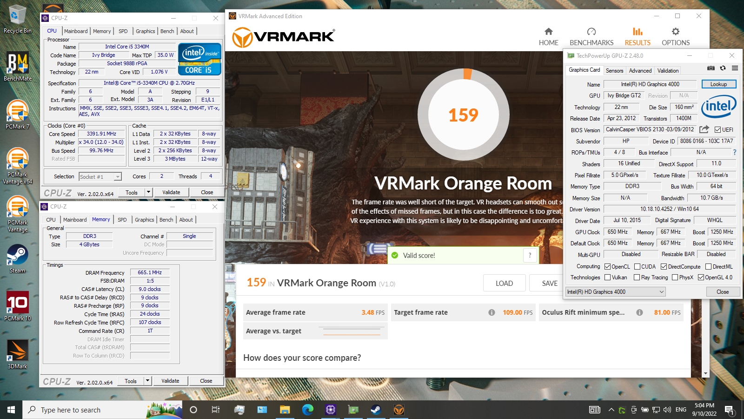
Task: Toggle the DirectML checkbox
Action: [708, 267]
